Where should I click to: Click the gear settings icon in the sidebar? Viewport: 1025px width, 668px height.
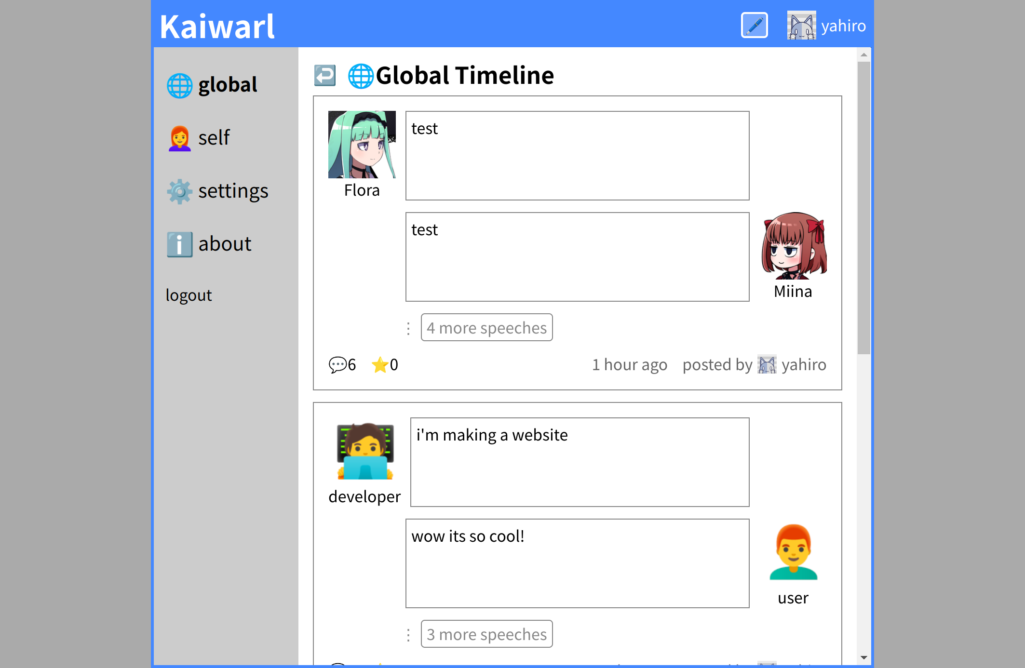[x=179, y=191]
